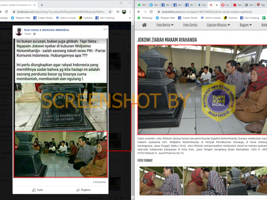Open Admin console bookmark in right browser
This screenshot has width=267, height=200.
[x=210, y=18]
